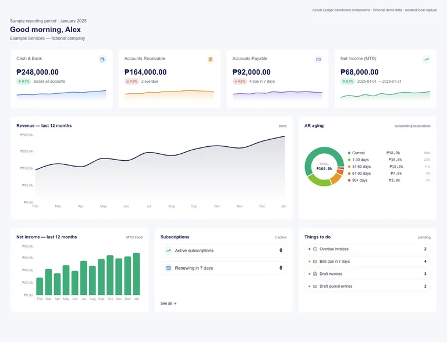Open the Active subscriptions row
Screen dimensions: 447x342
223,251
